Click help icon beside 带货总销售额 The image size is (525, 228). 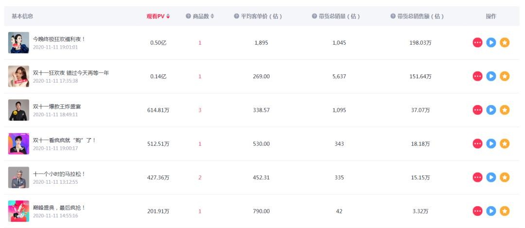[x=393, y=17]
